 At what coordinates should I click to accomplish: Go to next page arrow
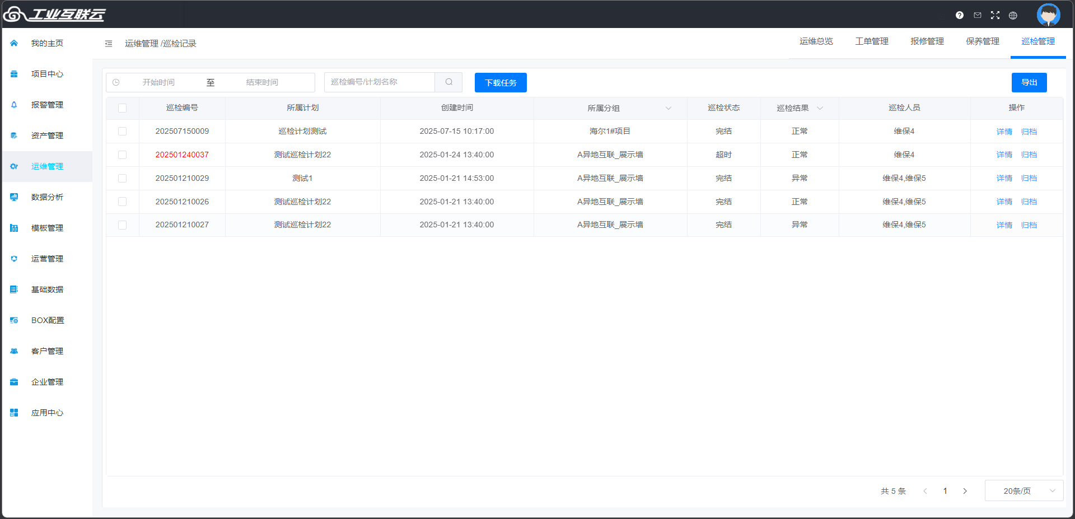(x=965, y=491)
